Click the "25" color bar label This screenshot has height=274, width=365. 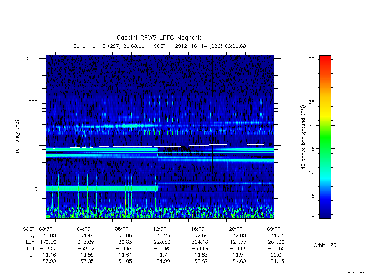[311, 102]
